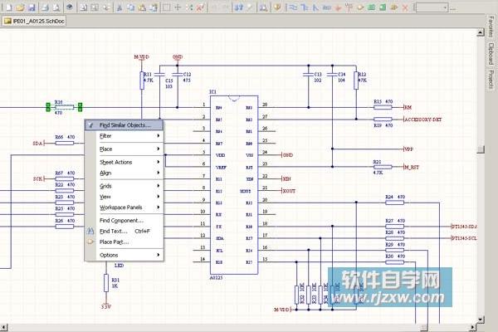Place a VCC power port
The width and height of the screenshot is (498, 332).
tap(349, 7)
